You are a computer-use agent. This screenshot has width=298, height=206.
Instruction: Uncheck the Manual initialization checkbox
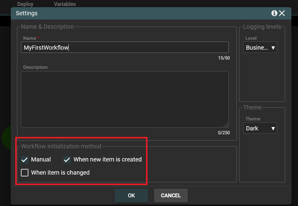click(x=25, y=160)
